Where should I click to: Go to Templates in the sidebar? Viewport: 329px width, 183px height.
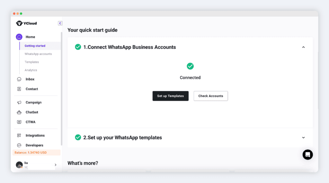pos(32,62)
